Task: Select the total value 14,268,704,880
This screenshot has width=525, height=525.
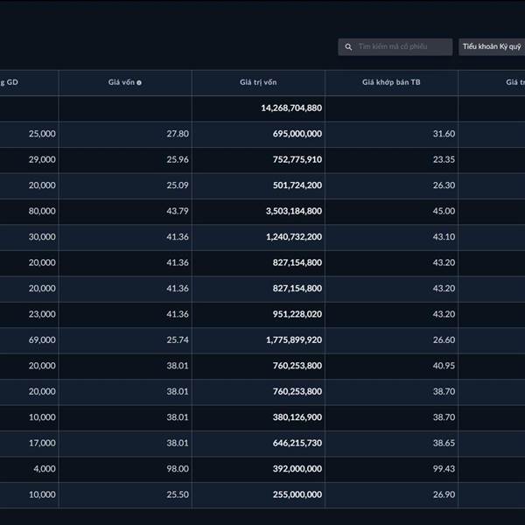Action: 291,108
